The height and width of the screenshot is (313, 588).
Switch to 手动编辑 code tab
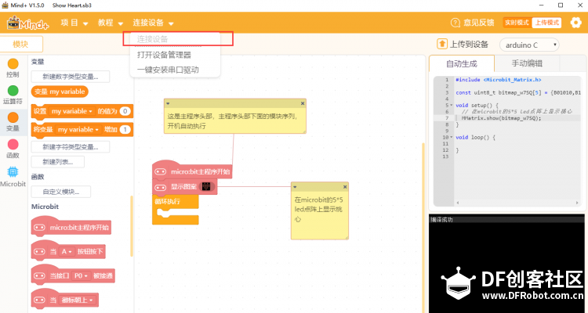[527, 63]
